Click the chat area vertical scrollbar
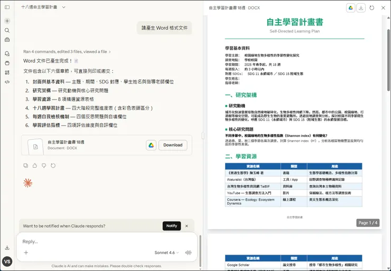This screenshot has width=391, height=271. tap(200, 251)
